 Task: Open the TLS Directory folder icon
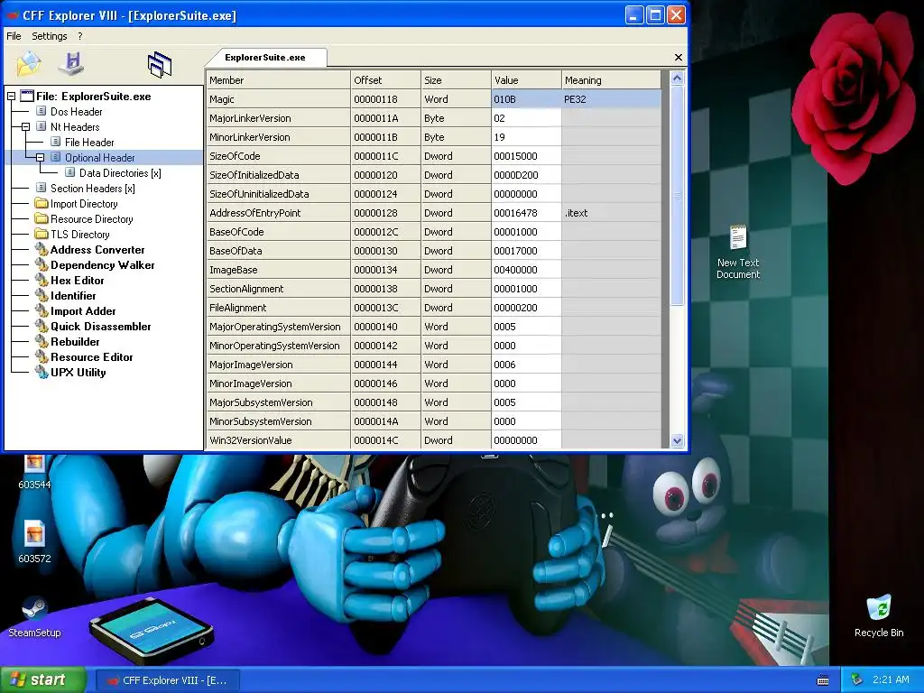(x=42, y=234)
